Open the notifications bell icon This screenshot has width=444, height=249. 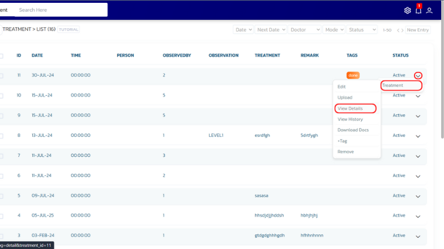coord(419,10)
